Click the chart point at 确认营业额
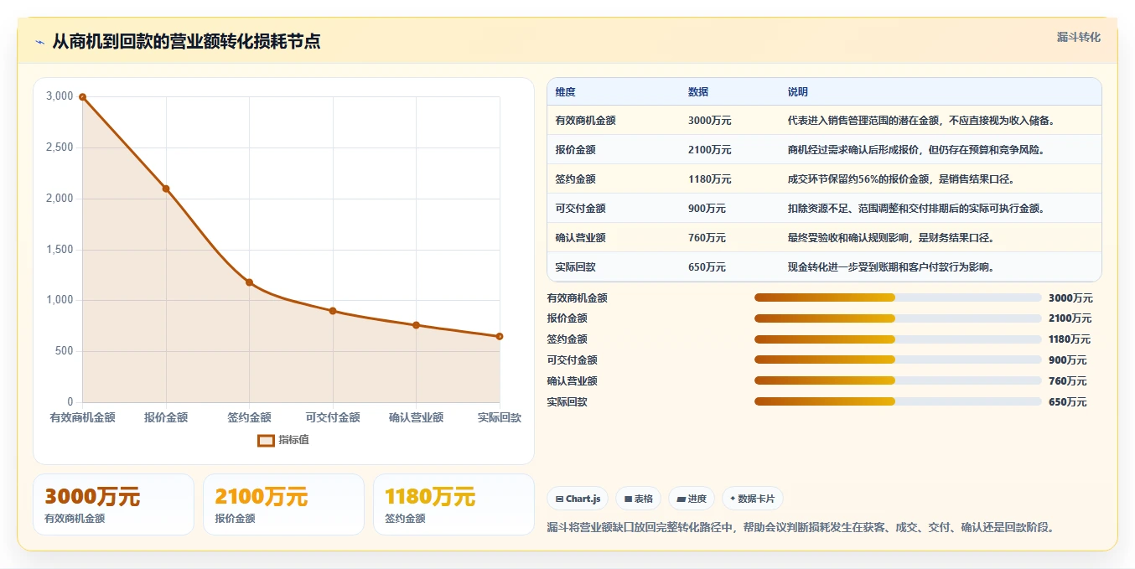The width and height of the screenshot is (1135, 569). [x=416, y=325]
